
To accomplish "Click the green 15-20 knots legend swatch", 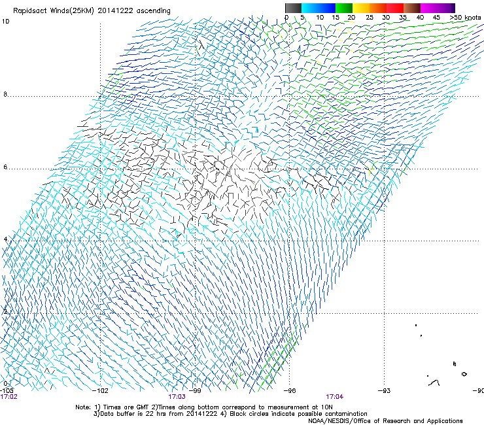I will click(344, 8).
